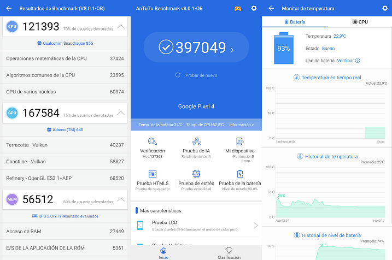Tap Temp. de la batería:32°C reading
Image resolution: width=392 pixels, height=260 pixels.
160,125
